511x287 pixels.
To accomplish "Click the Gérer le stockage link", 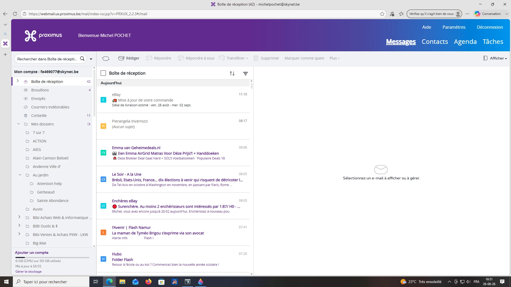I will [x=28, y=272].
